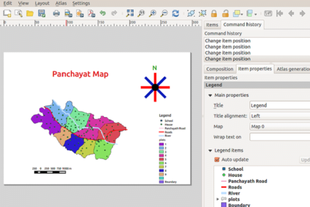The height and width of the screenshot is (207, 310).
Task: Click the Print icon
Action: click(x=56, y=13)
